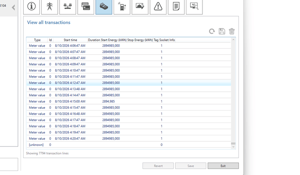The image size is (300, 175).
Task: Sort by Start Energy (kWh) header
Action: (x=114, y=40)
